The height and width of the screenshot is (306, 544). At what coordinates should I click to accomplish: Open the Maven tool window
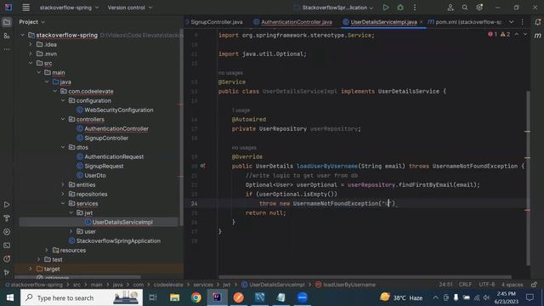click(537, 36)
